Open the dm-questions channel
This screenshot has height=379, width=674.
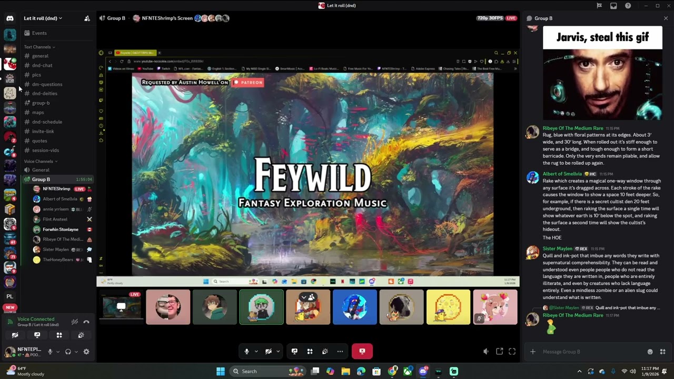coord(58,84)
